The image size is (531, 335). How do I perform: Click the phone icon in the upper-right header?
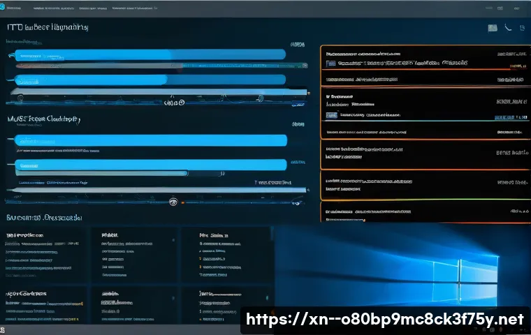pos(507,28)
